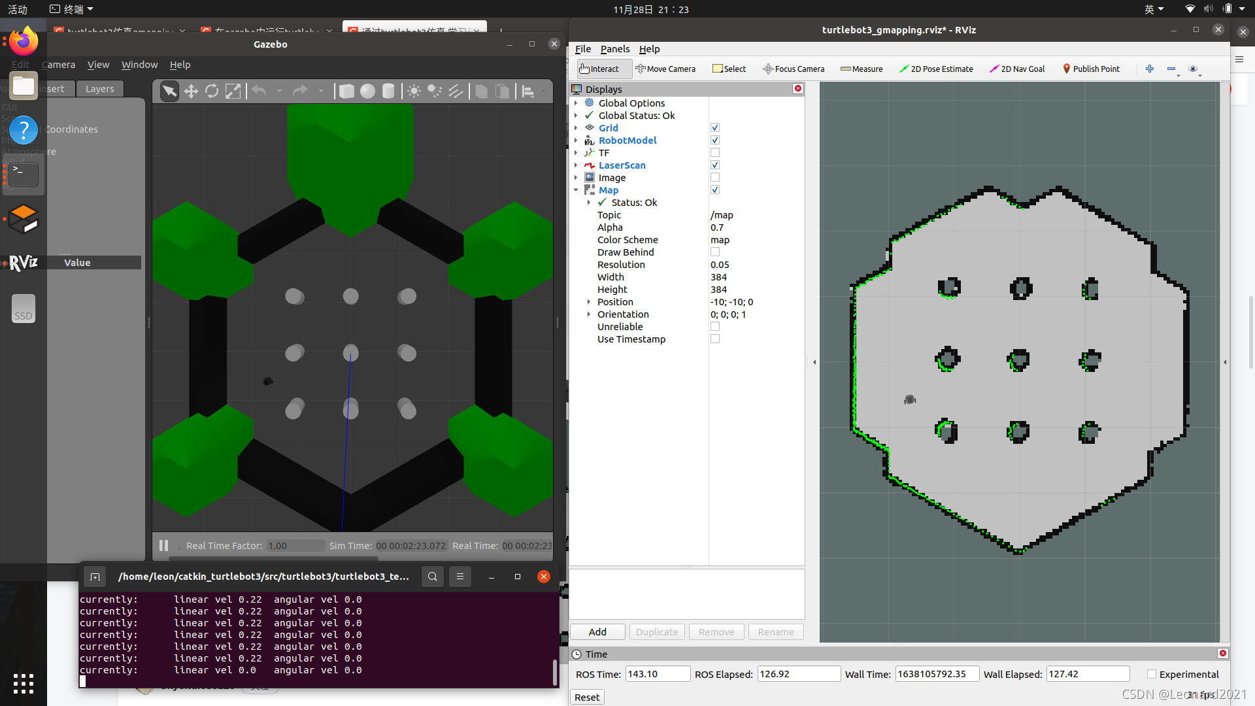The width and height of the screenshot is (1255, 706).
Task: Toggle the Draw Behind checkbox
Action: pos(715,252)
